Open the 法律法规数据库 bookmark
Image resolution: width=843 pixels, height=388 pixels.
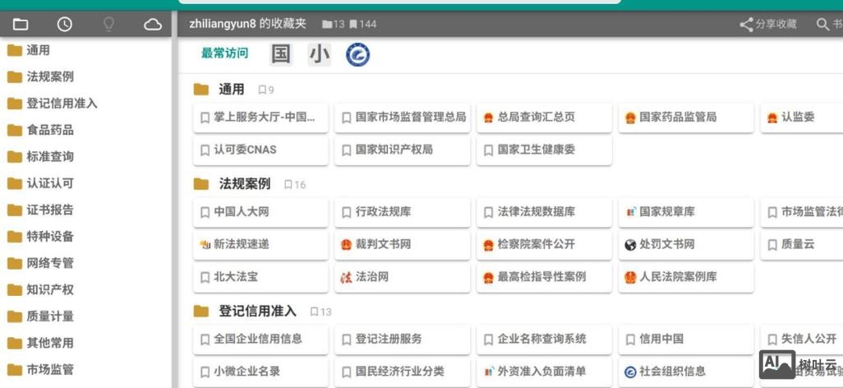[x=544, y=212]
